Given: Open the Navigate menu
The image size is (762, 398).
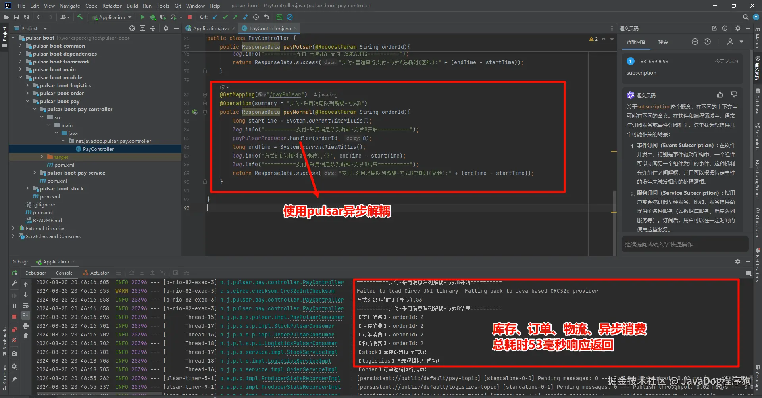Looking at the screenshot, I should [70, 6].
